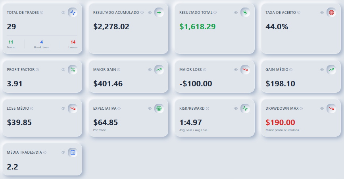This screenshot has width=344, height=179.
Task: Click the plus icon on Resultado Acumulado card
Action: click(159, 13)
